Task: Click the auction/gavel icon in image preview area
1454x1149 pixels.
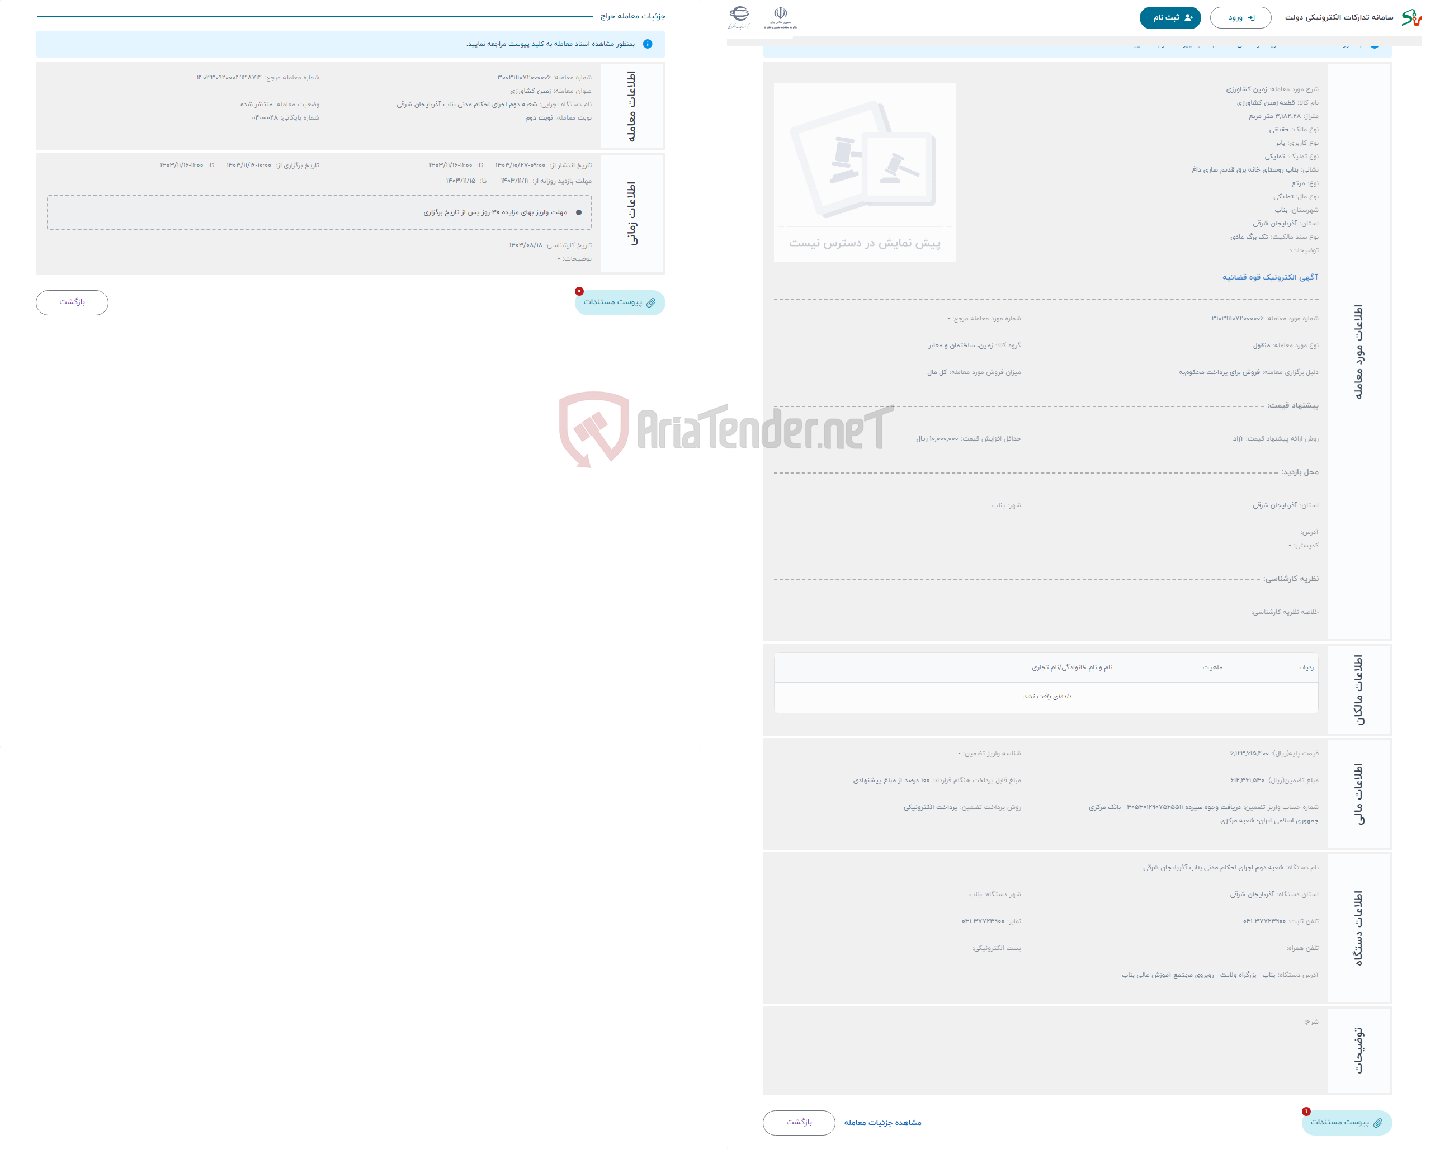Action: click(867, 160)
